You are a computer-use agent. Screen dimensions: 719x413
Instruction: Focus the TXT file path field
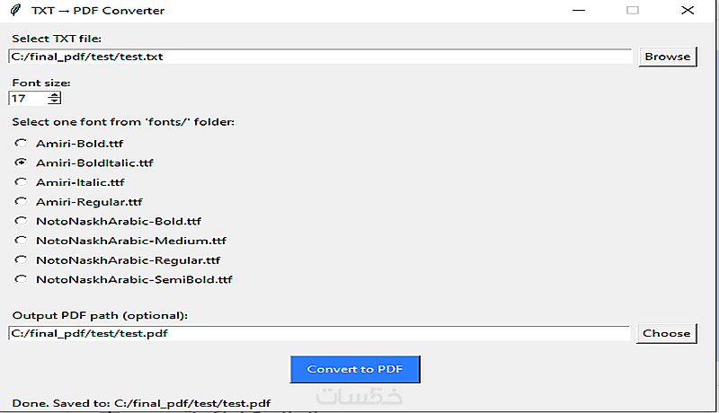pyautogui.click(x=321, y=57)
